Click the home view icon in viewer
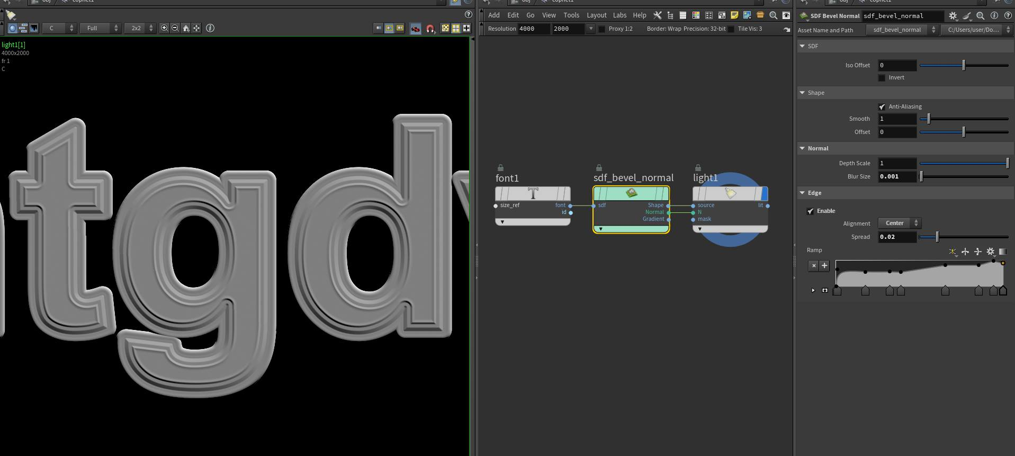1015x456 pixels. click(x=186, y=28)
